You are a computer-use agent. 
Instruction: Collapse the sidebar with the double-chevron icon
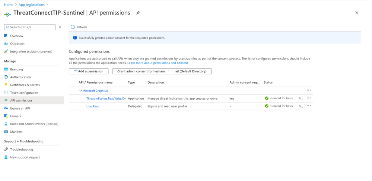pyautogui.click(x=60, y=27)
